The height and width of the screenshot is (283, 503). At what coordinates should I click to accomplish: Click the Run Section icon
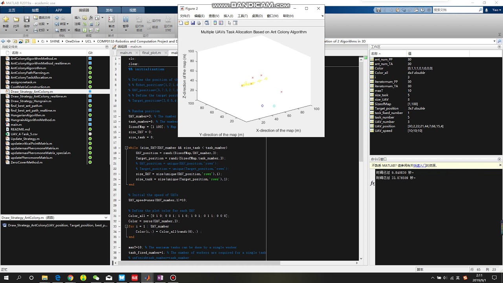[x=149, y=20]
